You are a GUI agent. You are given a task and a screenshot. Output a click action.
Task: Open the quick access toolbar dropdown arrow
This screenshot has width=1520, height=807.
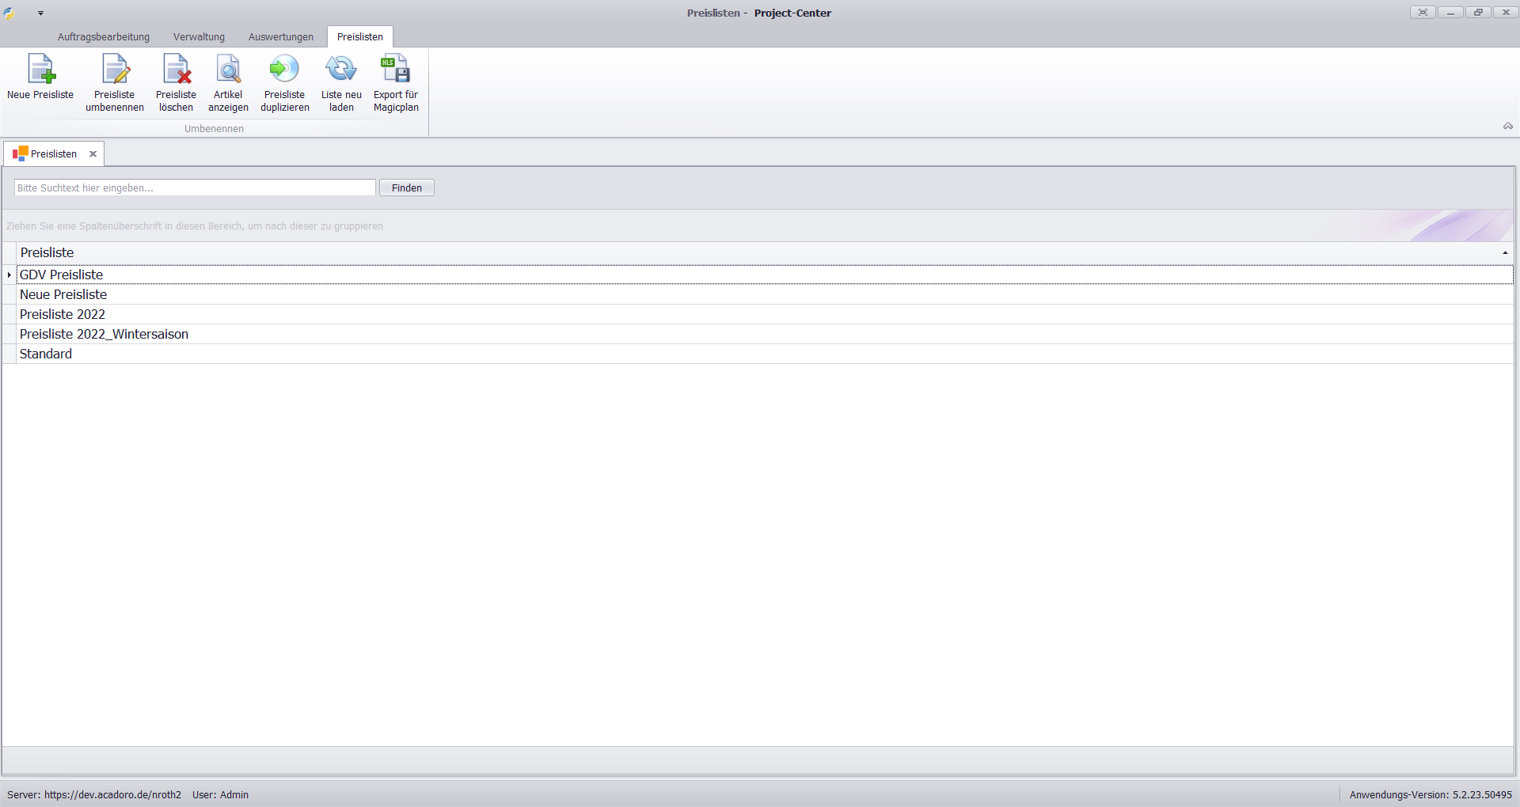pyautogui.click(x=40, y=13)
